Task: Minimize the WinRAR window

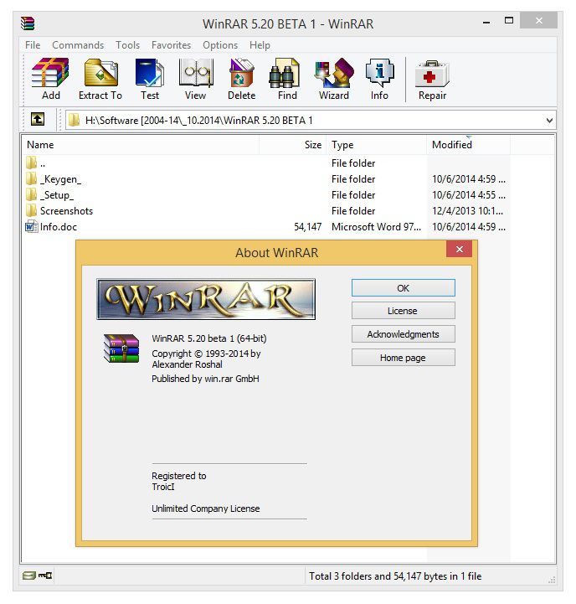Action: click(x=486, y=23)
